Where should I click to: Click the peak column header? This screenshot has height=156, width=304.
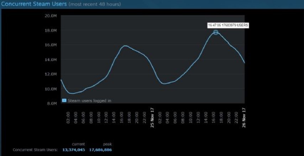[x=107, y=144]
